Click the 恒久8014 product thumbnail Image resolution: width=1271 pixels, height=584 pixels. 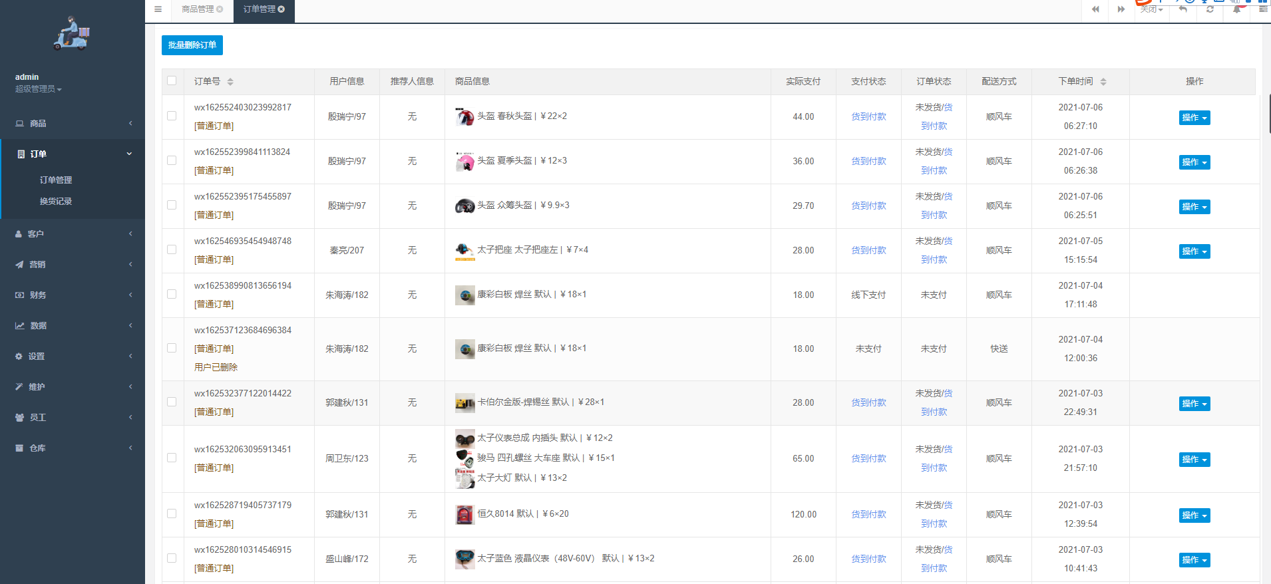click(x=464, y=514)
